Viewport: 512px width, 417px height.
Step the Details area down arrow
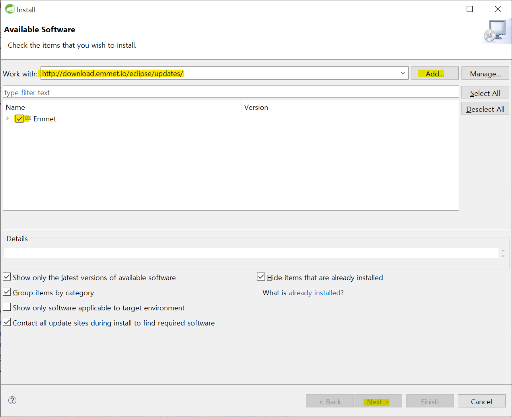pos(503,255)
